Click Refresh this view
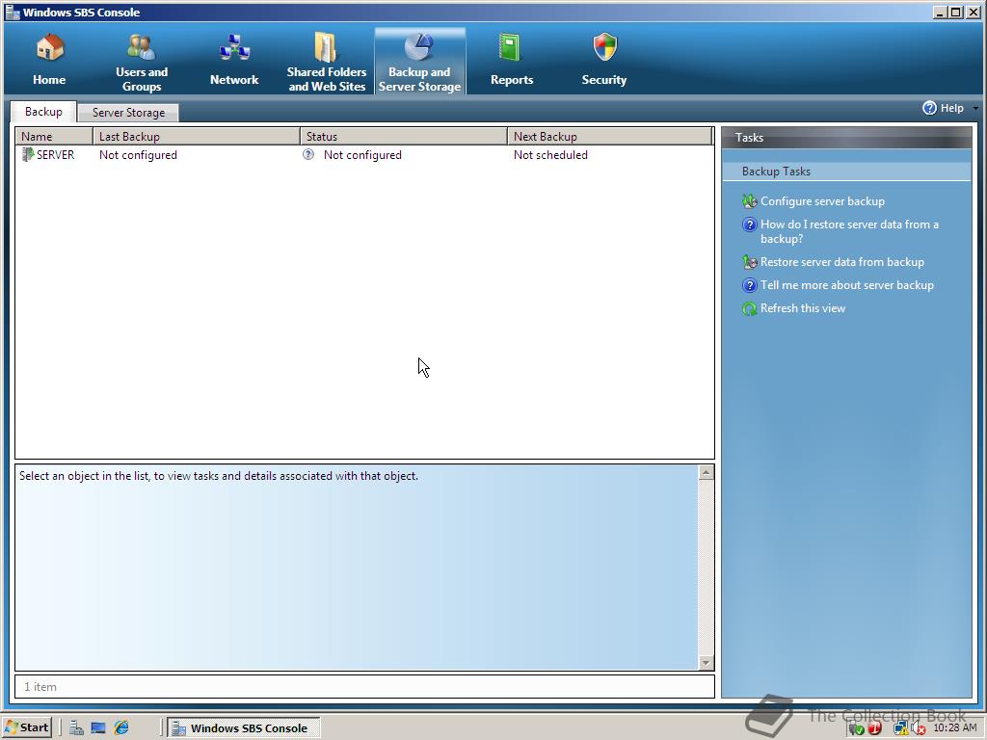Screen dimensions: 987x740 click(x=803, y=308)
